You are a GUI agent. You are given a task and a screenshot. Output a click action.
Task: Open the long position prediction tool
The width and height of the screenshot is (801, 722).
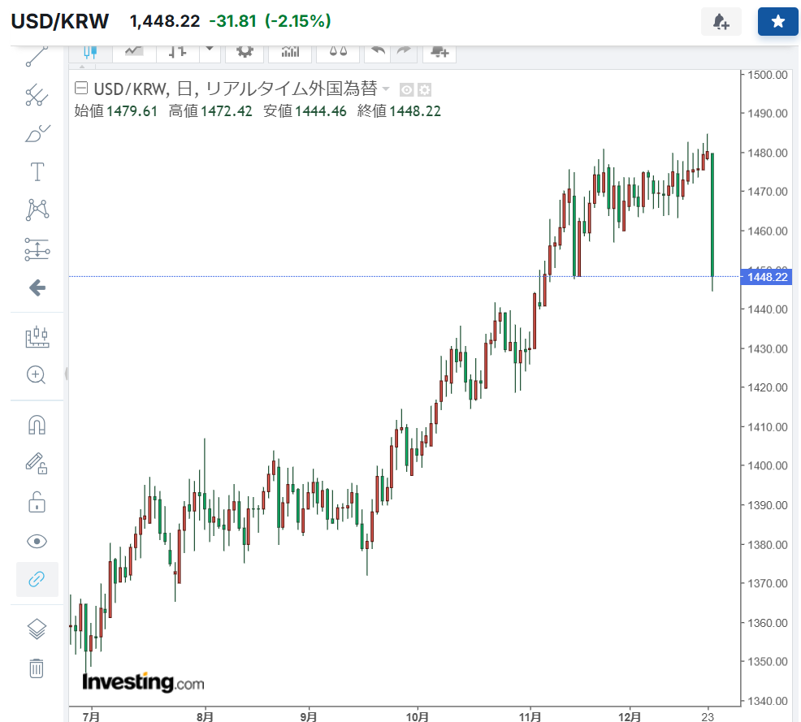[37, 249]
